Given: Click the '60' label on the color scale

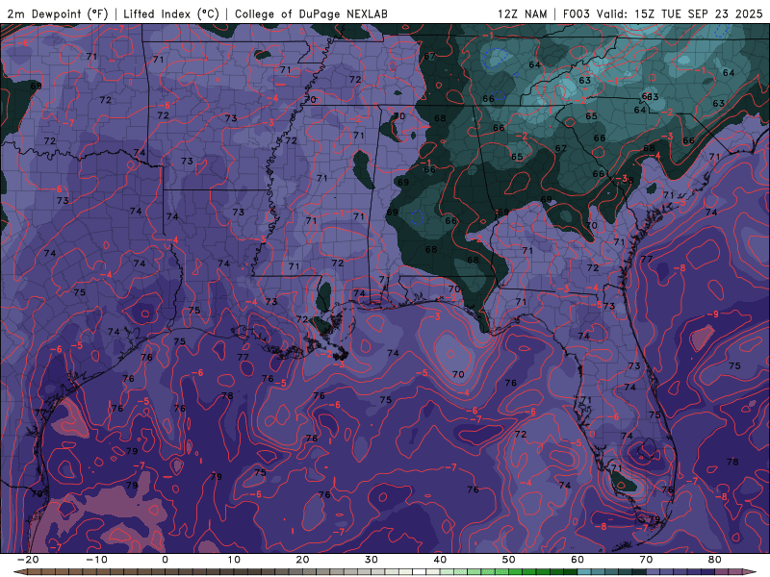Looking at the screenshot, I should pos(577,560).
